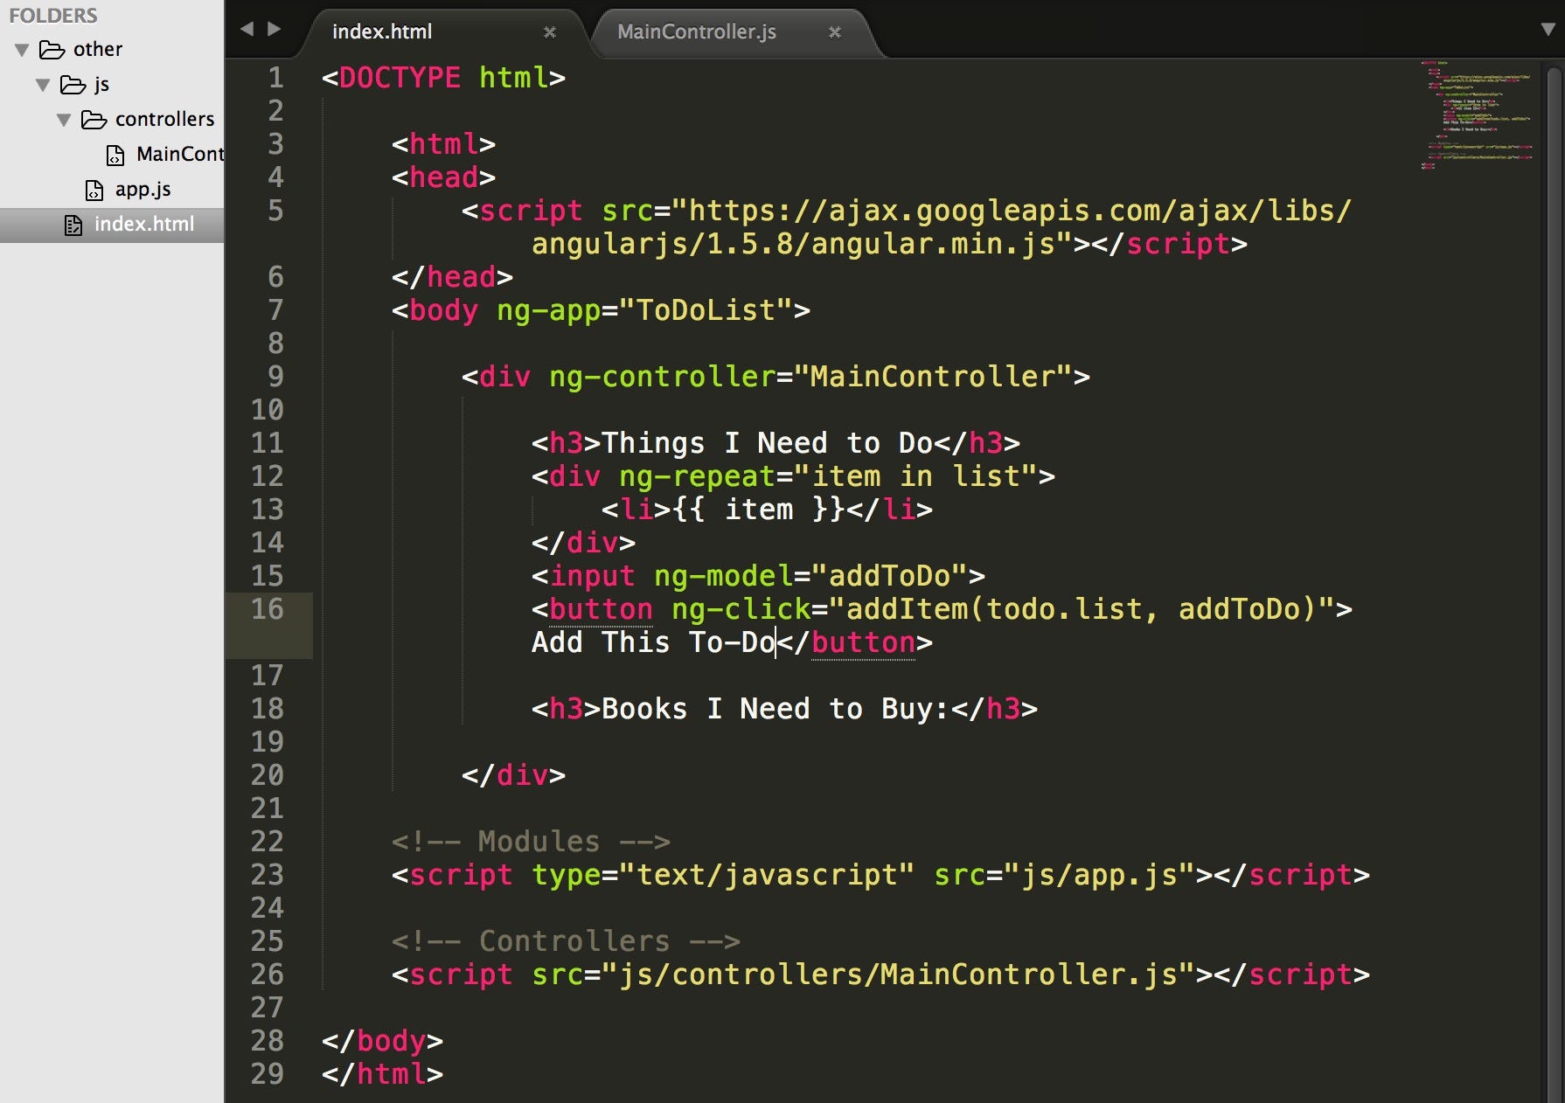This screenshot has height=1103, width=1565.
Task: Click the index.html file icon in sidebar
Action: [73, 225]
